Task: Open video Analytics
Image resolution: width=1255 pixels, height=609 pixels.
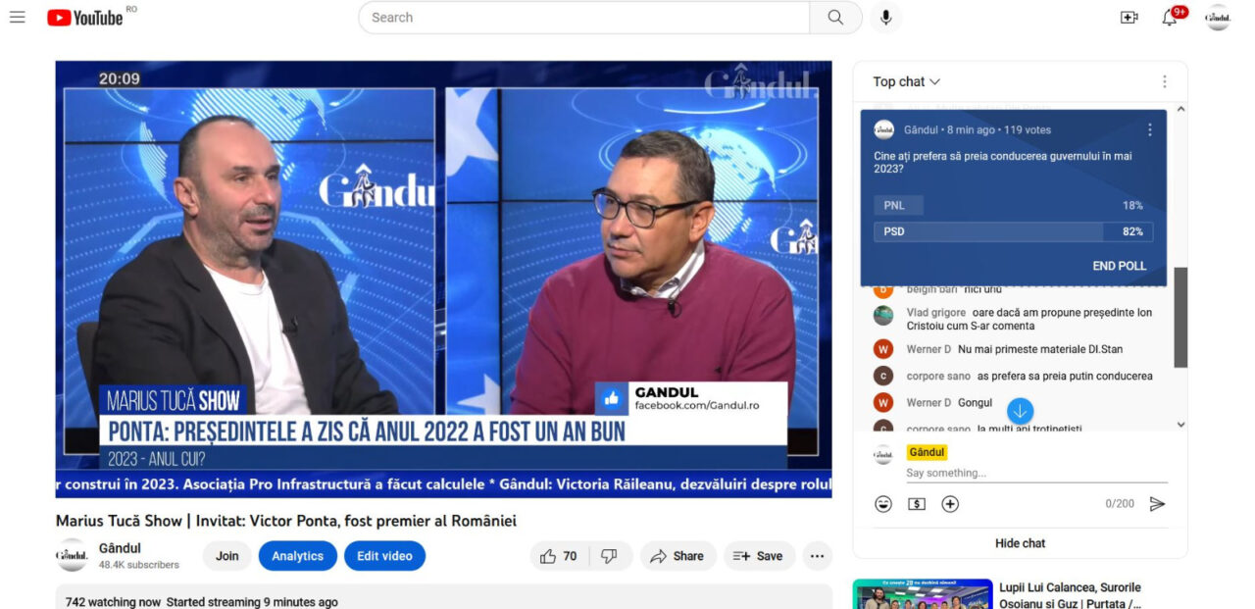Action: [298, 556]
